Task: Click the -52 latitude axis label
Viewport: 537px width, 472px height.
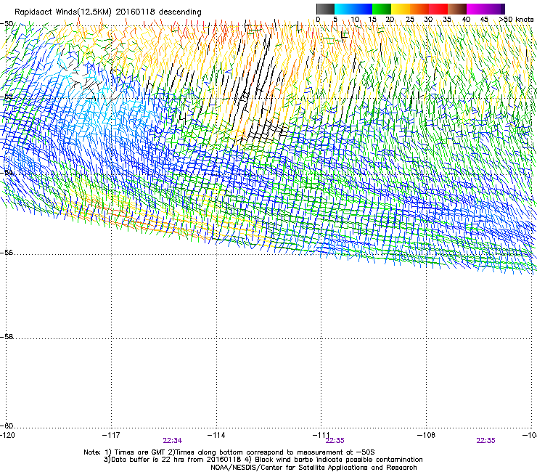Action: [7, 97]
